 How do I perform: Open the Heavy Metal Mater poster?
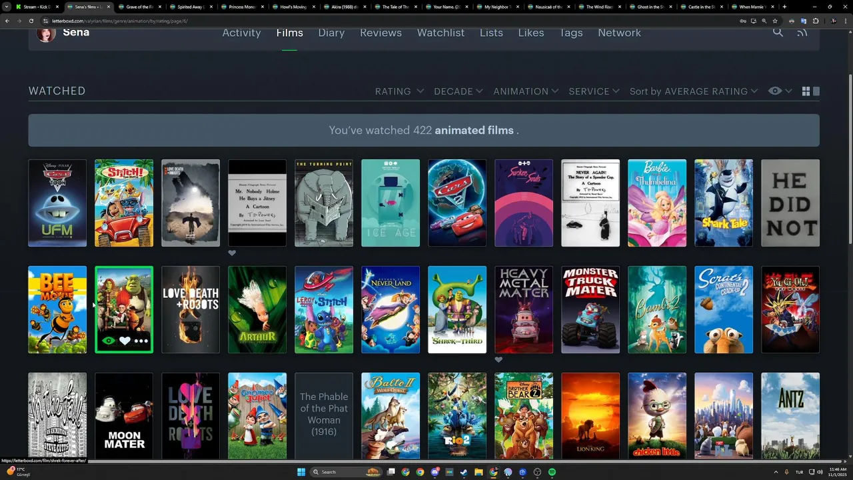(x=524, y=309)
